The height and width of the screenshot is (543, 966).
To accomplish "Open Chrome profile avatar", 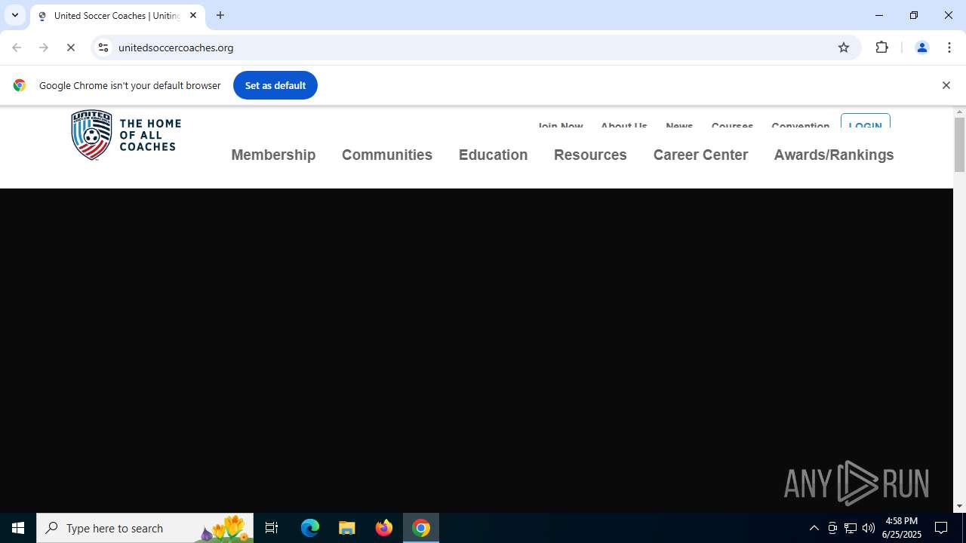I will (x=921, y=48).
